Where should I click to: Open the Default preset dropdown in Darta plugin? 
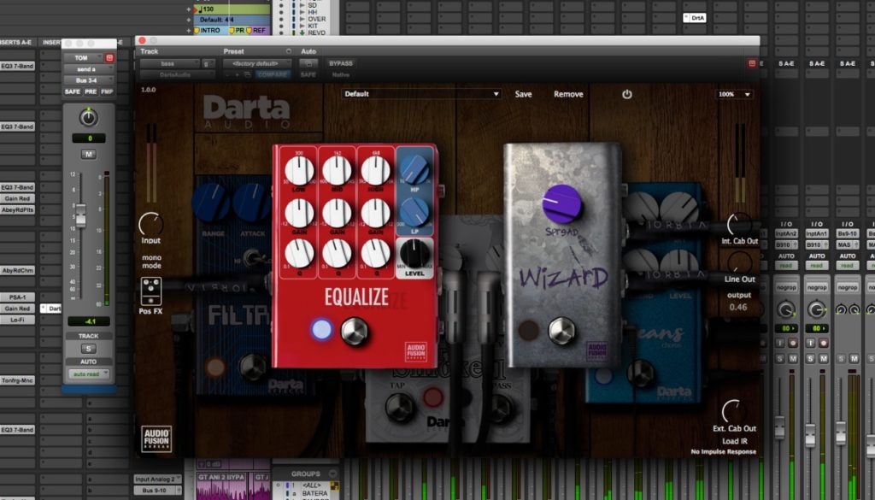420,94
